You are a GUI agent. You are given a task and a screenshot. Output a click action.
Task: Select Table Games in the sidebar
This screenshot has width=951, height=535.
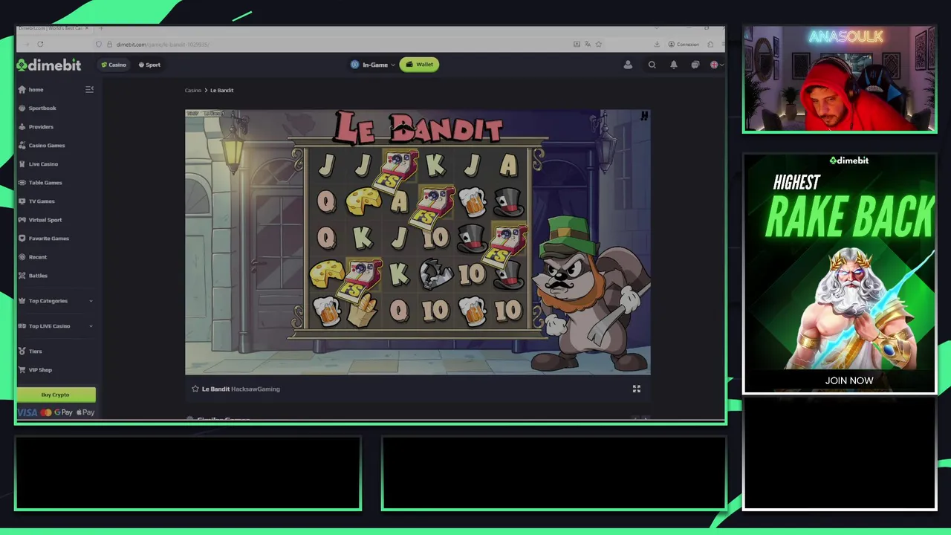(x=41, y=182)
